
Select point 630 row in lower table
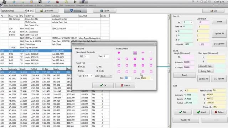pos(55,95)
